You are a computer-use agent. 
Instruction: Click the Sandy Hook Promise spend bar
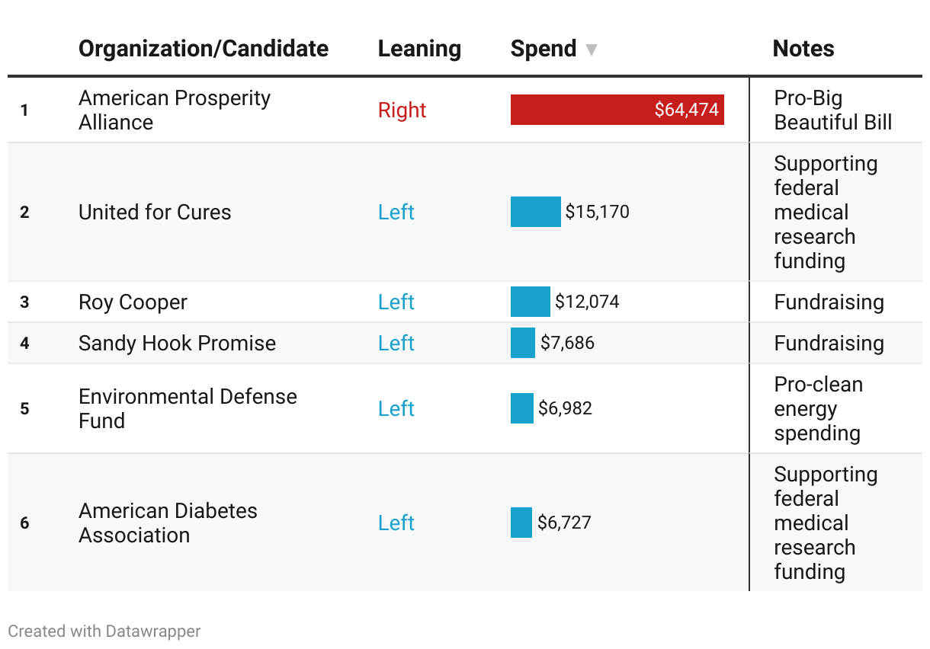523,343
